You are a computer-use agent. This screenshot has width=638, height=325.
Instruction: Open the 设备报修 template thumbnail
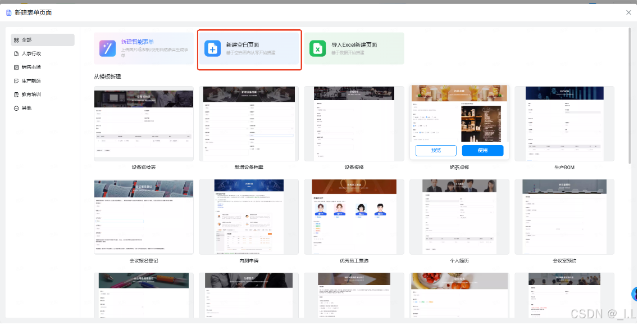(x=354, y=123)
